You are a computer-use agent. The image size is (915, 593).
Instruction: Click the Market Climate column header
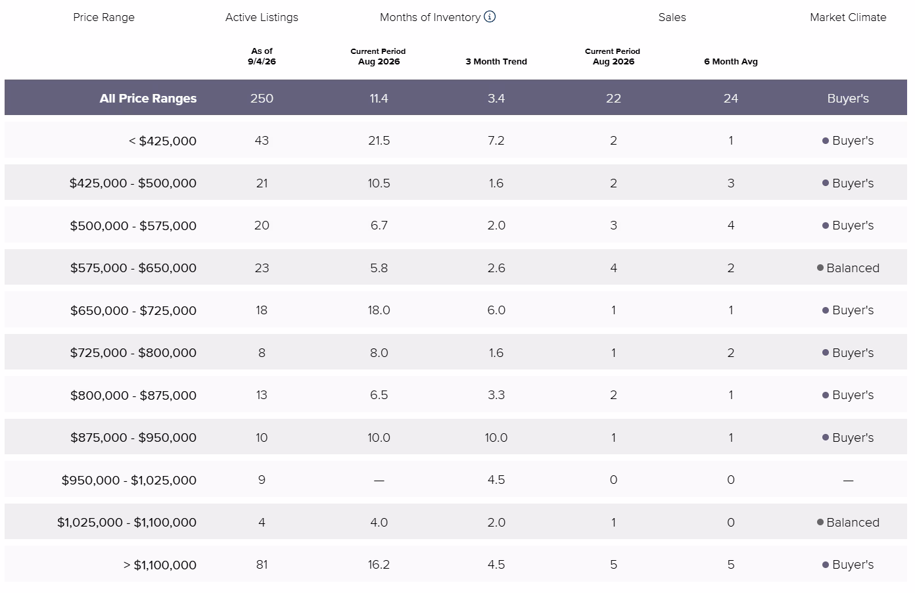point(848,17)
